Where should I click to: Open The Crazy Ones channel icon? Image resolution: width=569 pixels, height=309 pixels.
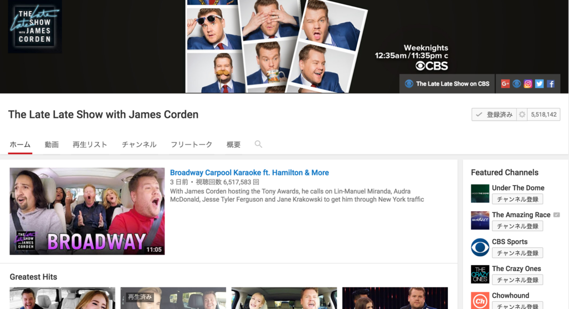(480, 274)
